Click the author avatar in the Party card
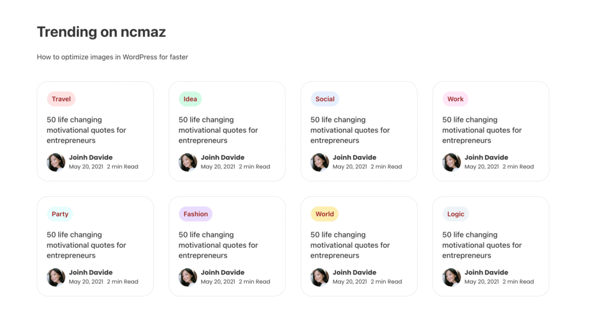 56,277
